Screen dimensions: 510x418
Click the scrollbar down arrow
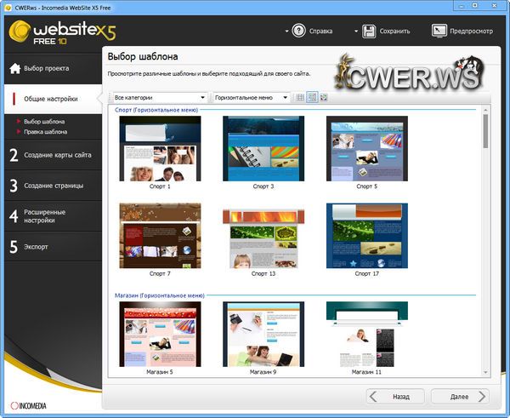(x=485, y=372)
